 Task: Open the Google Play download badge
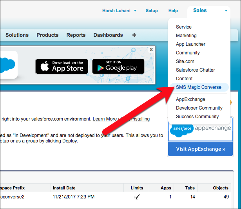click(x=118, y=67)
